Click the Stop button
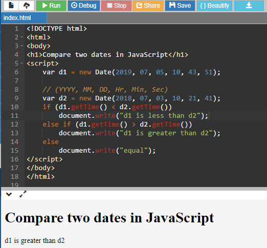The height and width of the screenshot is (248, 267). point(116,6)
